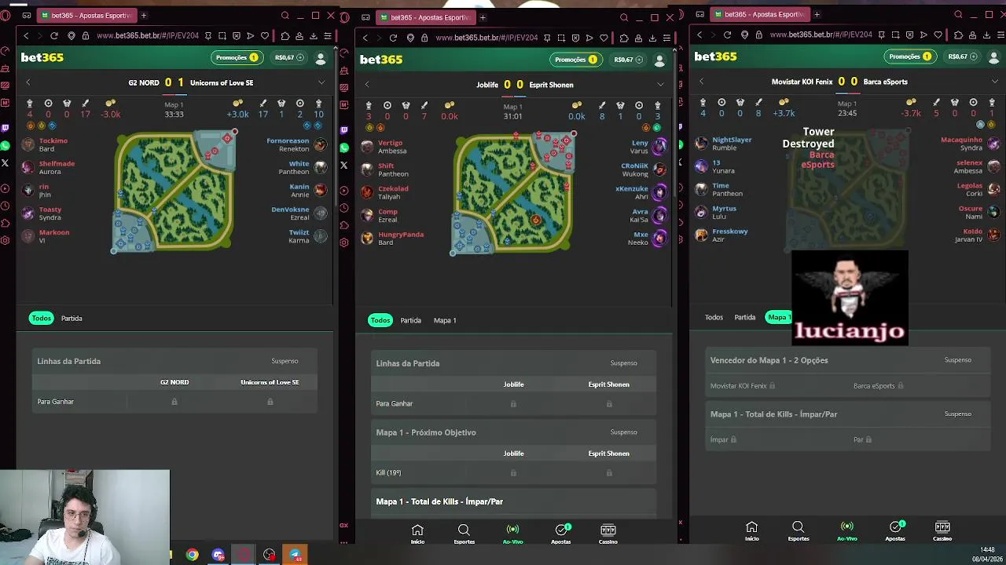The height and width of the screenshot is (565, 1006).
Task: Reload the Movistar KOI Fenix window page
Action: click(x=727, y=35)
